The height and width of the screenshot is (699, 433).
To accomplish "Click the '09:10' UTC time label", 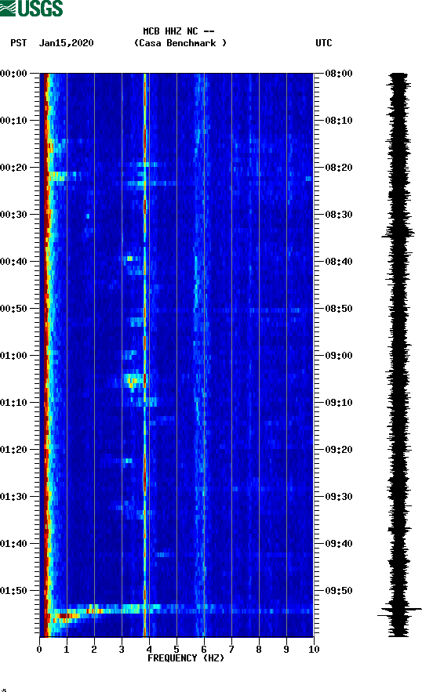I will point(339,403).
